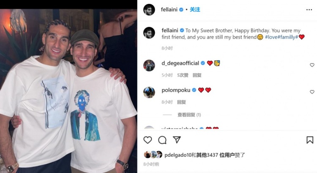Image resolution: width=317 pixels, height=173 pixels.
Task: Open d_degeaofficial's profile picture
Action: point(149,66)
